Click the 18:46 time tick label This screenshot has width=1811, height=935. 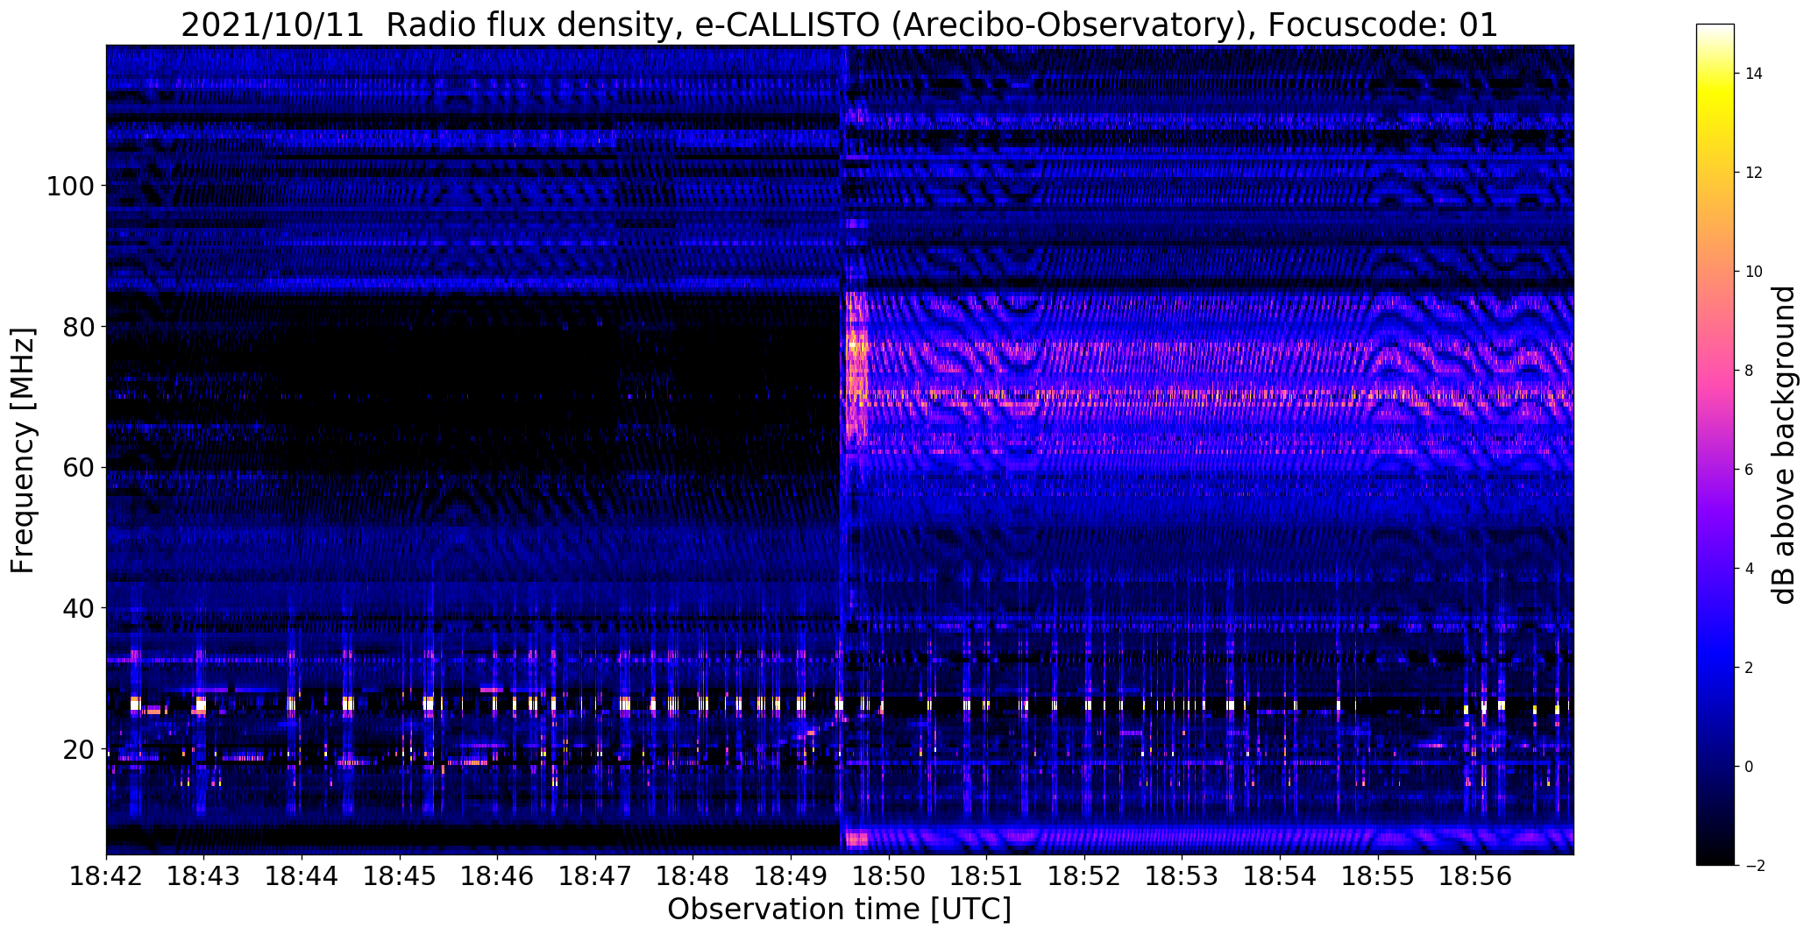coord(498,875)
